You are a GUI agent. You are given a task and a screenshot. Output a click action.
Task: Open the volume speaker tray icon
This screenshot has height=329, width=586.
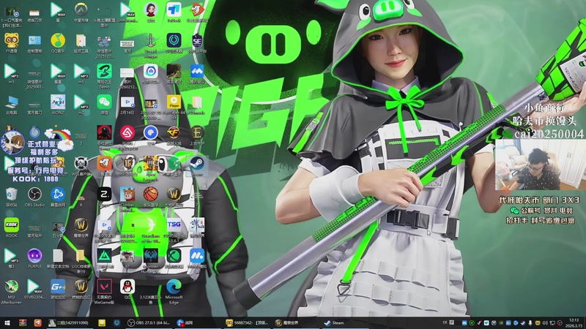point(545,323)
